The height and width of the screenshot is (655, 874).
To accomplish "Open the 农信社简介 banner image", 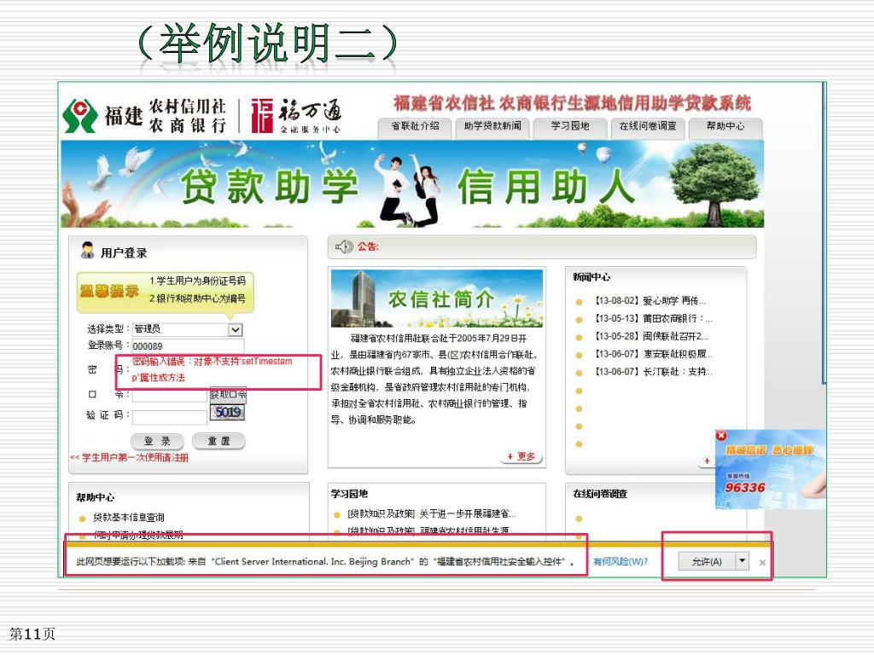I will click(436, 299).
